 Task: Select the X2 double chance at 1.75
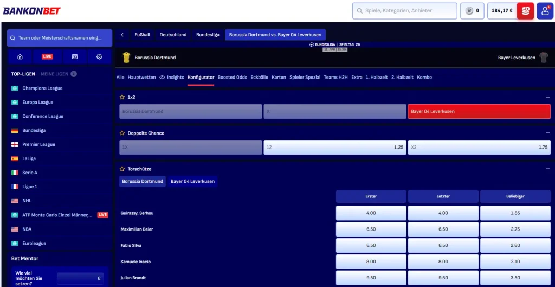[x=479, y=148]
